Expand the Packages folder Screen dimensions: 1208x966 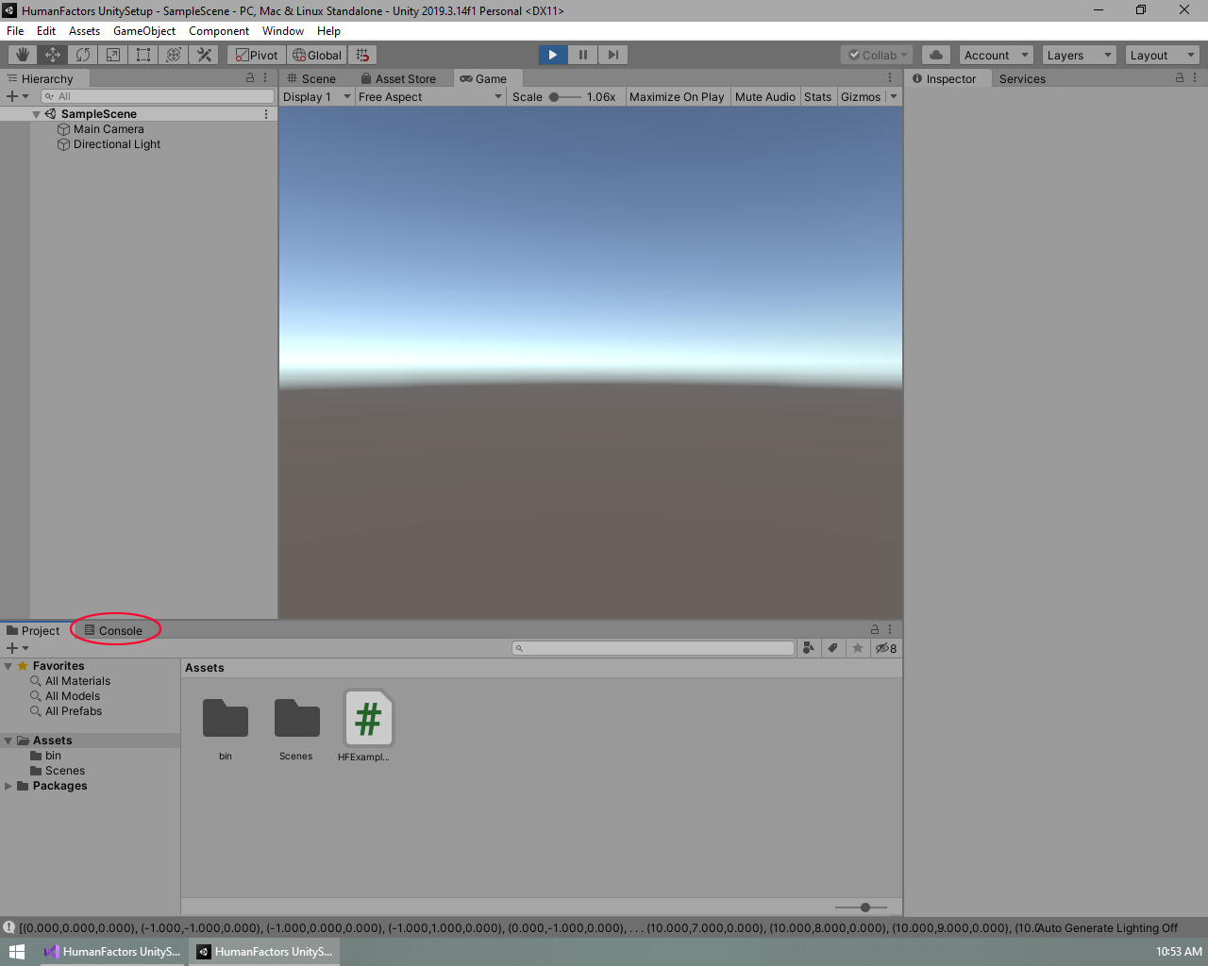click(x=8, y=786)
